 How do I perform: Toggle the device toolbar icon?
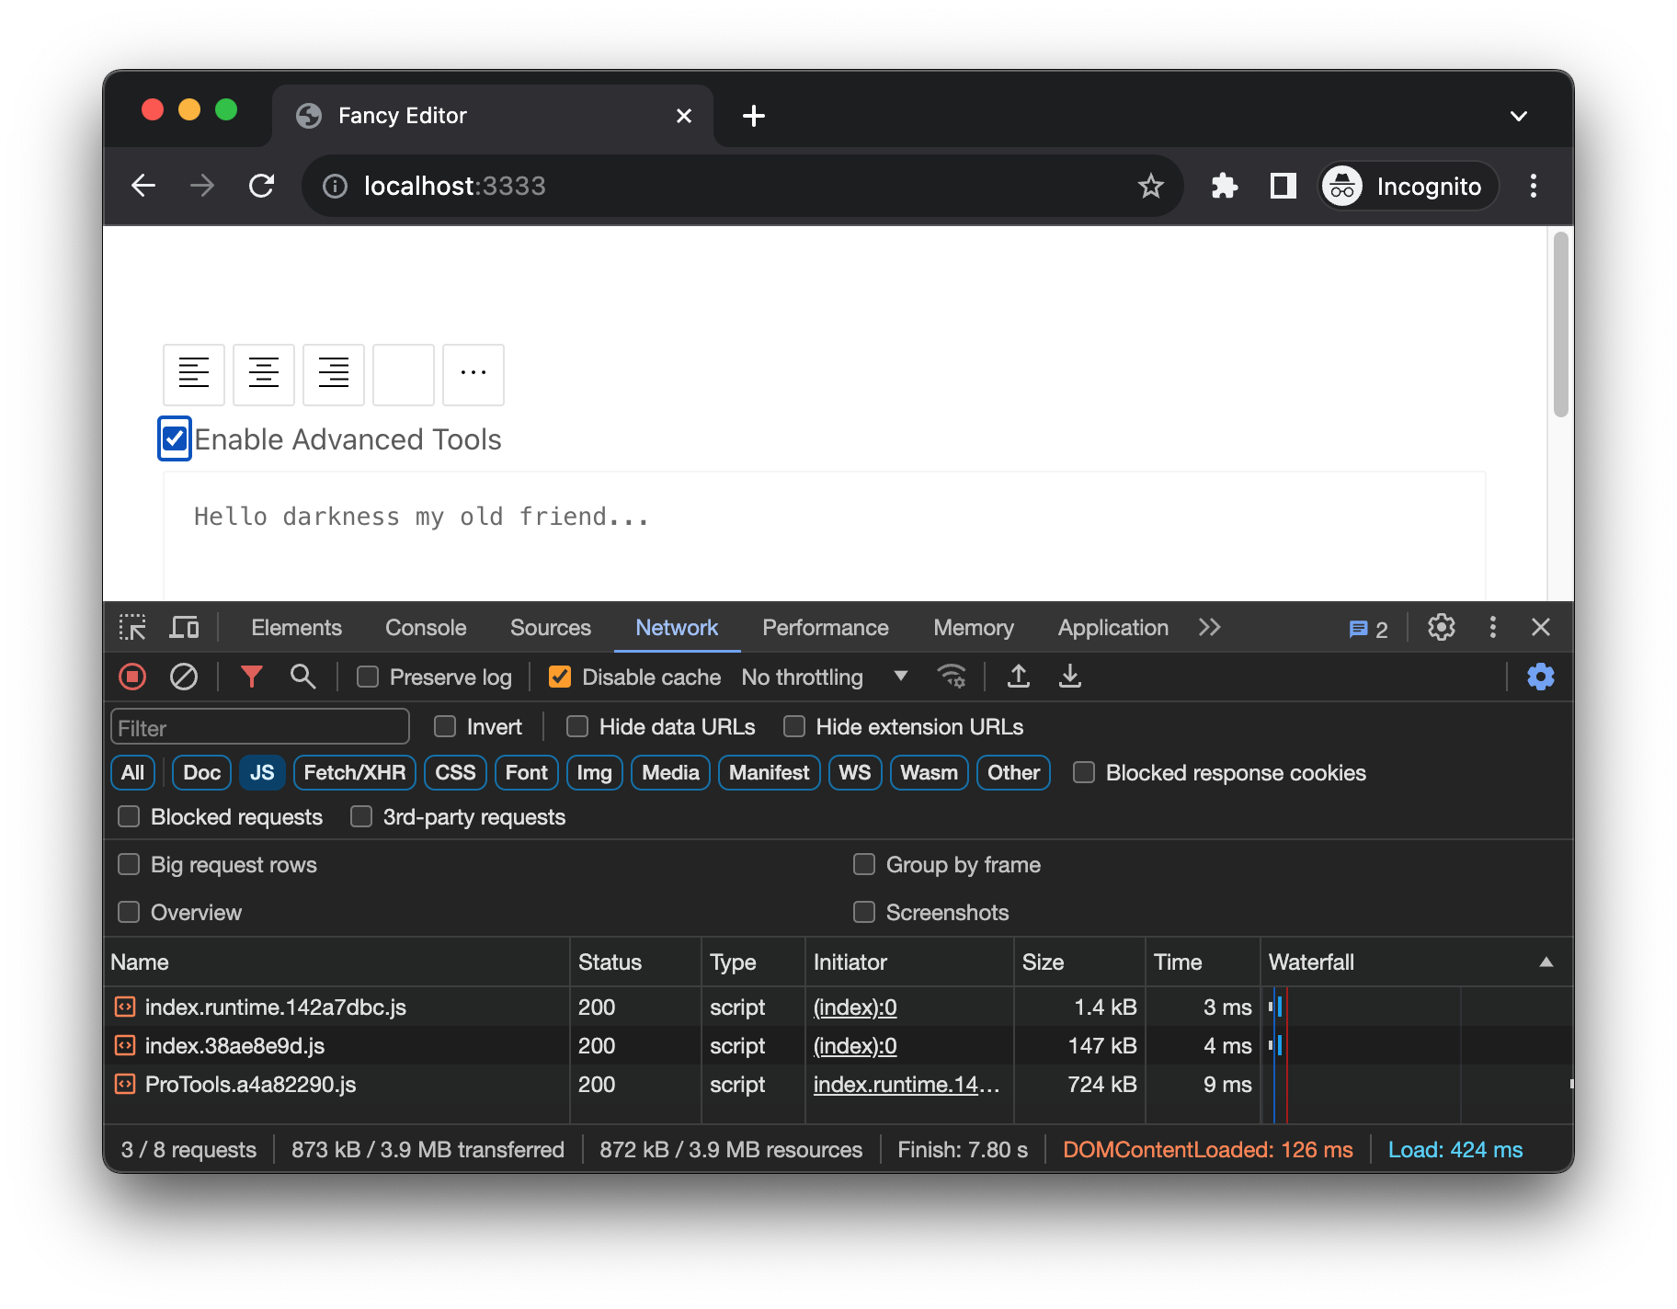[185, 628]
